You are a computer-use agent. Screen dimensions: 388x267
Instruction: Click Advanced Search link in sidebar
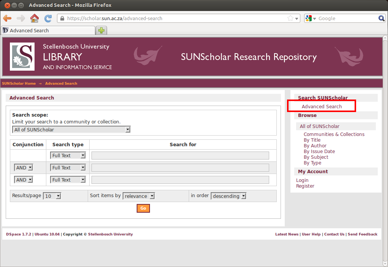pyautogui.click(x=322, y=106)
